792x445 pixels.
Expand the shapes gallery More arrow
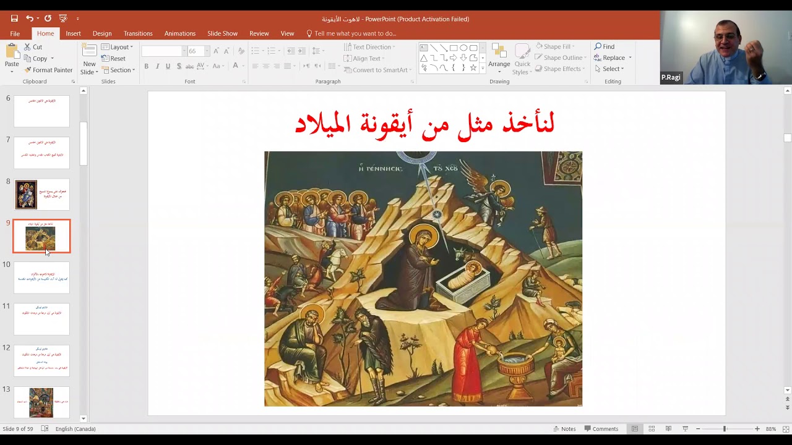(x=483, y=68)
